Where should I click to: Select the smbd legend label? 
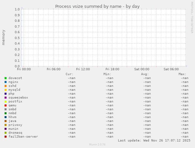(x=12, y=109)
